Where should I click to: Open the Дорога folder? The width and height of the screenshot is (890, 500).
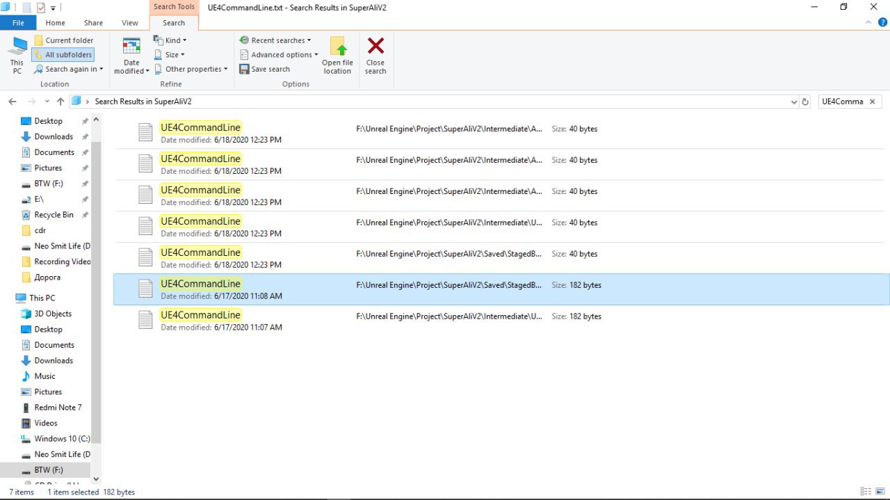click(47, 277)
